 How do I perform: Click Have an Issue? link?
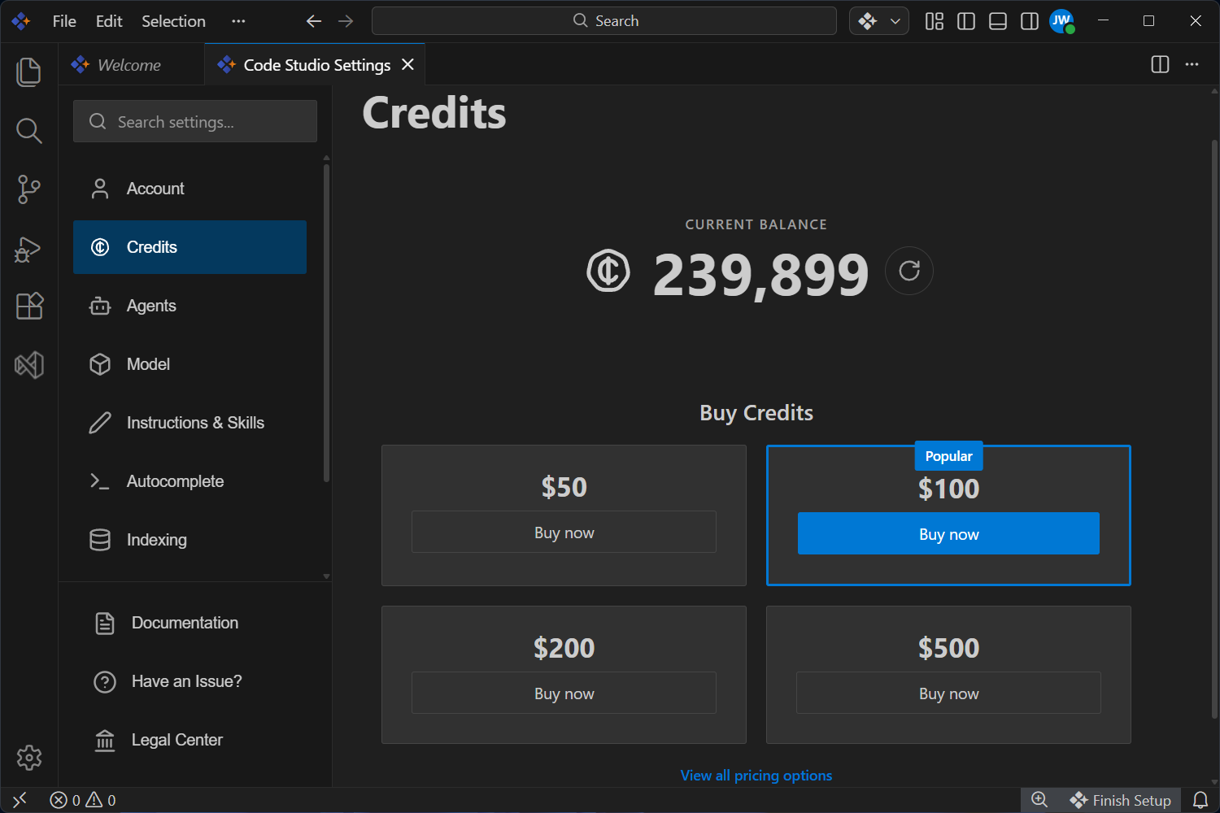click(168, 681)
